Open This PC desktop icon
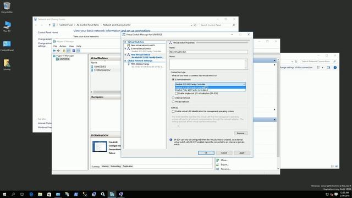 tap(7, 26)
